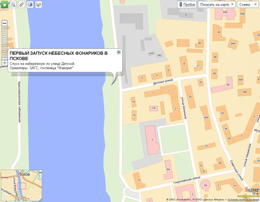
Task: Click gray building number 4Б
Action: click(159, 55)
